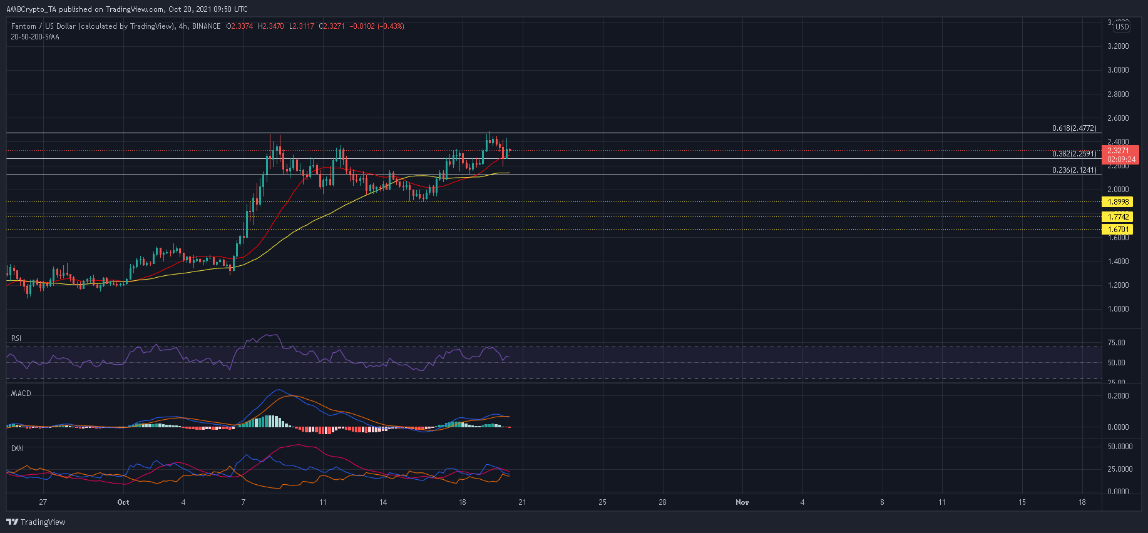The width and height of the screenshot is (1148, 533).
Task: Click the low value L2.3117
Action: click(x=301, y=26)
